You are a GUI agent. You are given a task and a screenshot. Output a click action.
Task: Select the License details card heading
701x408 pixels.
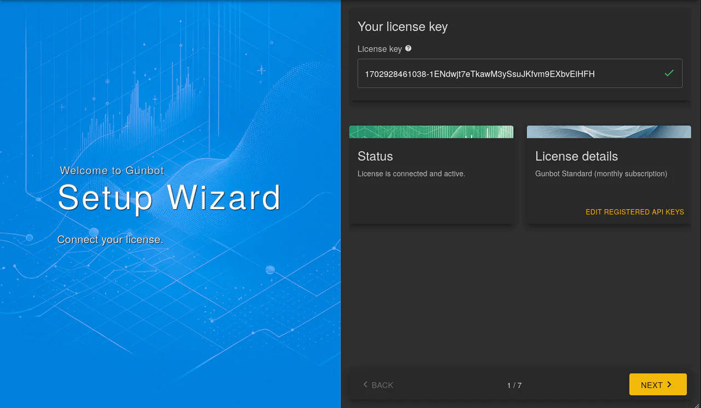point(577,156)
